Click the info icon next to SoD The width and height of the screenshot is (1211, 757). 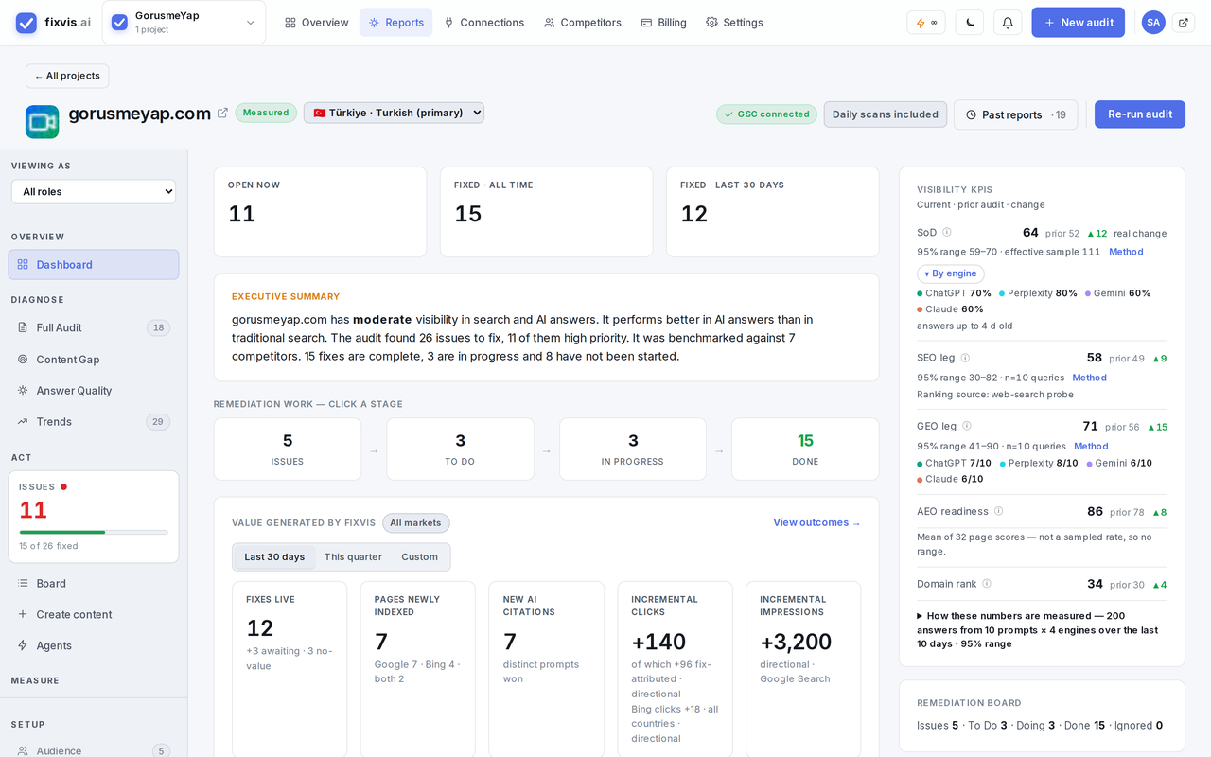947,232
